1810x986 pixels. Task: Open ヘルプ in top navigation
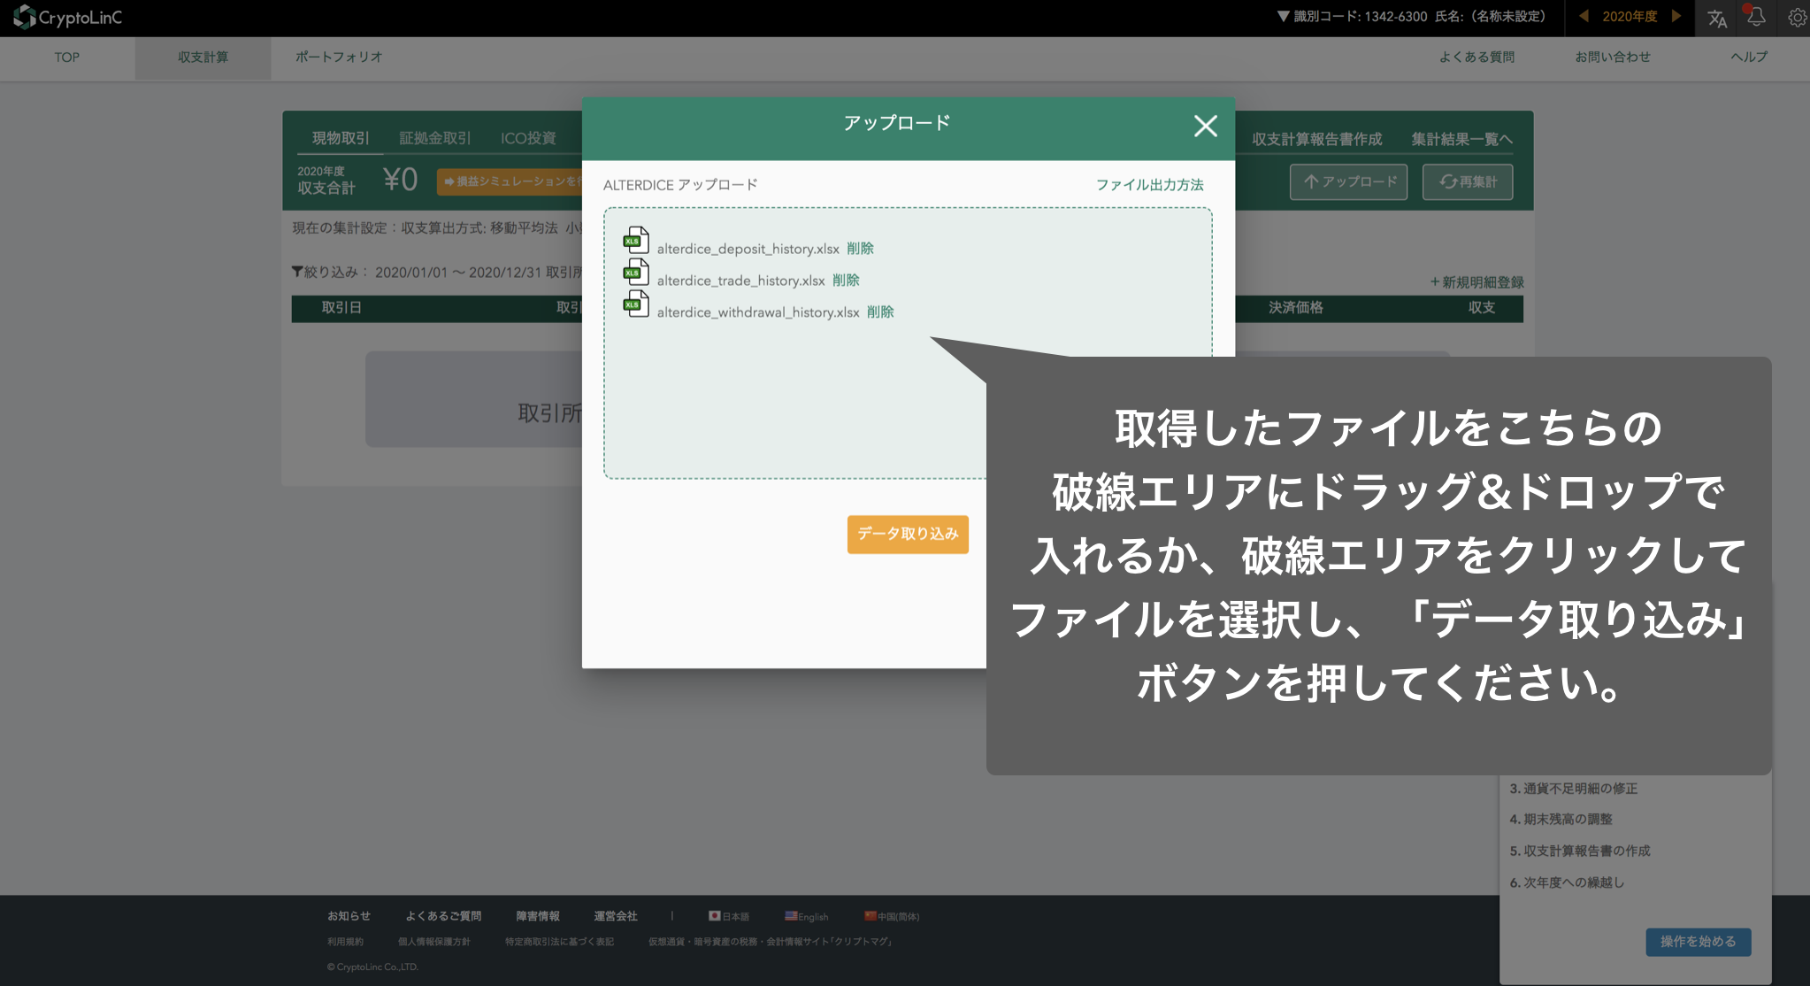1749,58
